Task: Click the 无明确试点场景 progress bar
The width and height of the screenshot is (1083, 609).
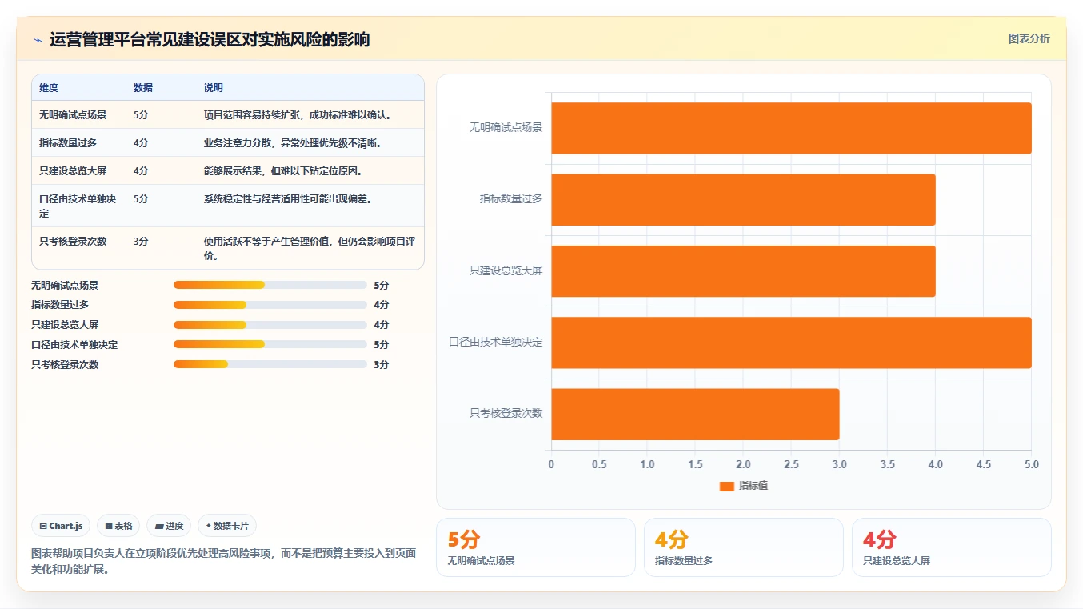Action: pyautogui.click(x=270, y=285)
